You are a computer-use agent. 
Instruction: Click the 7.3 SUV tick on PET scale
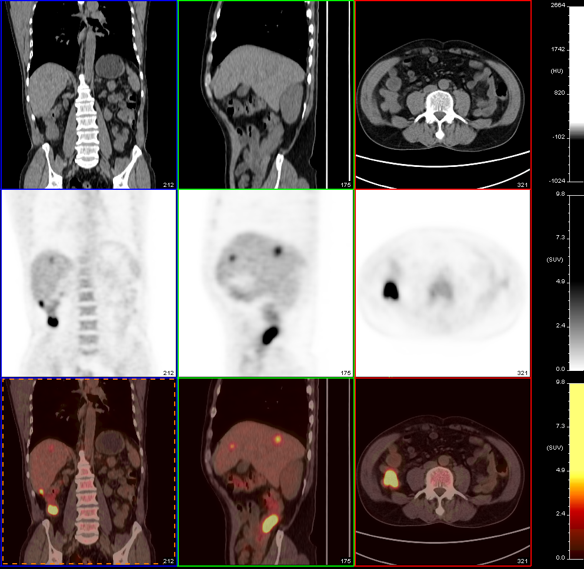560,237
